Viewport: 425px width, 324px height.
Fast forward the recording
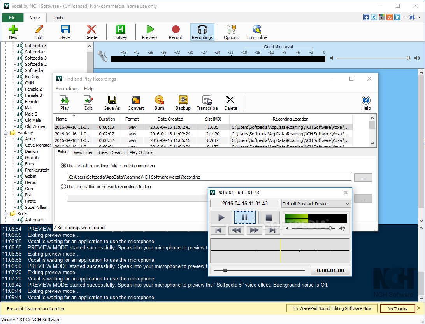(254, 230)
